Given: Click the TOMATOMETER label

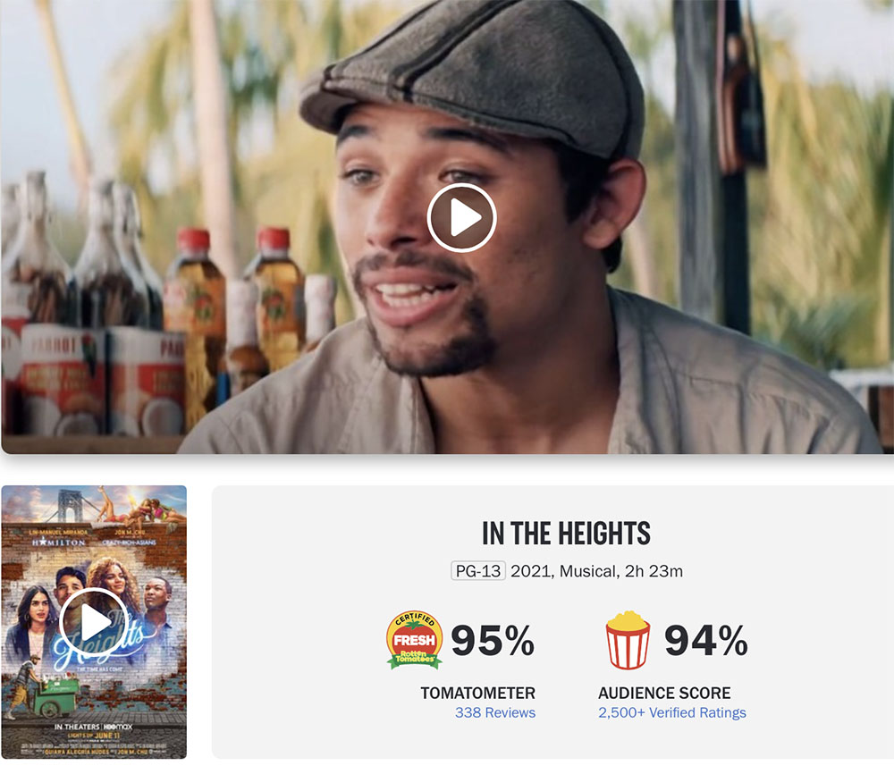Looking at the screenshot, I should point(477,693).
